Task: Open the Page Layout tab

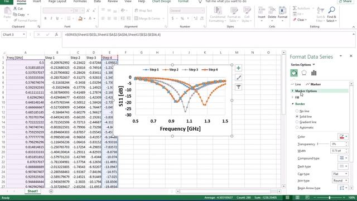Action: click(57, 1)
